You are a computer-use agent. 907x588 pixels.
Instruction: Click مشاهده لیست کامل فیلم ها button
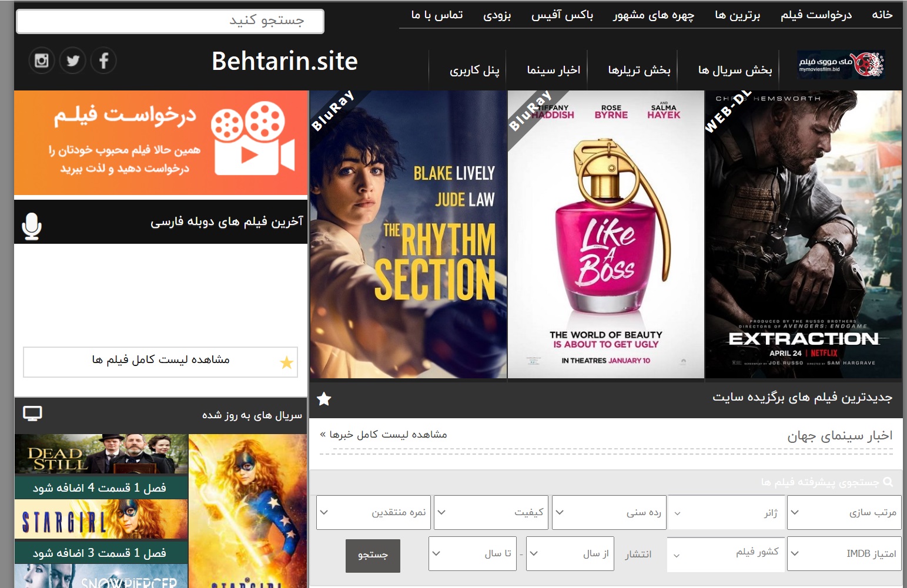(160, 362)
